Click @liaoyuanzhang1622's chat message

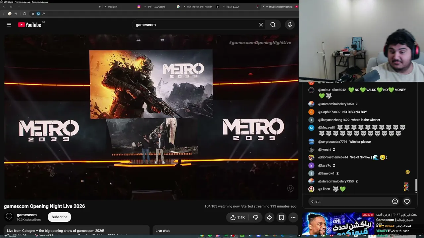click(366, 120)
